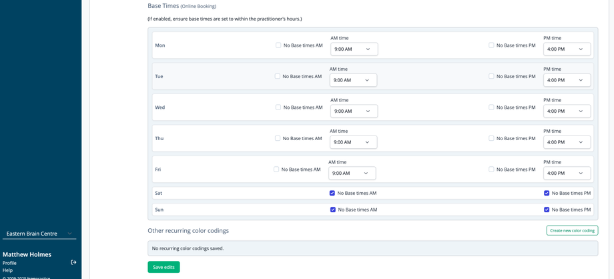This screenshot has width=614, height=279.
Task: Open Friday AM time dropdown
Action: pos(352,174)
